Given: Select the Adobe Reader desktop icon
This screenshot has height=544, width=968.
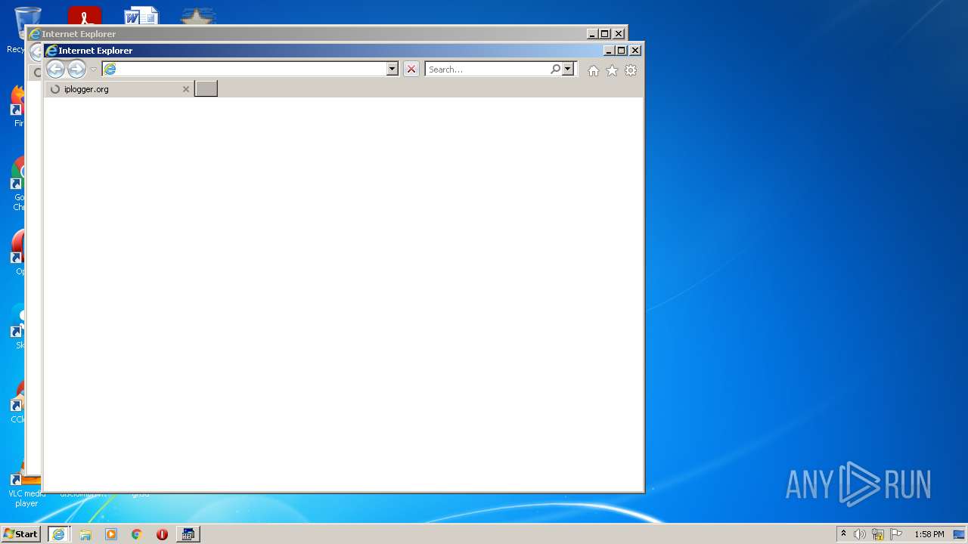Looking at the screenshot, I should [x=84, y=16].
